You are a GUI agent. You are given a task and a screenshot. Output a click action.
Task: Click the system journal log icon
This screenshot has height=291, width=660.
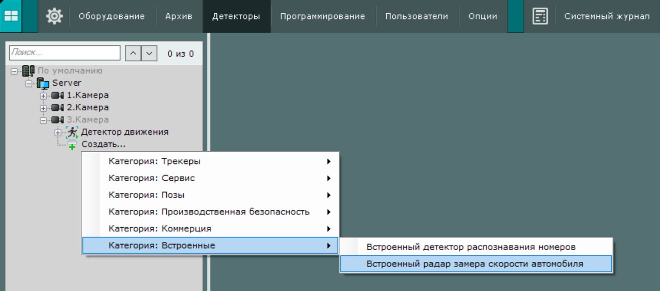(540, 16)
